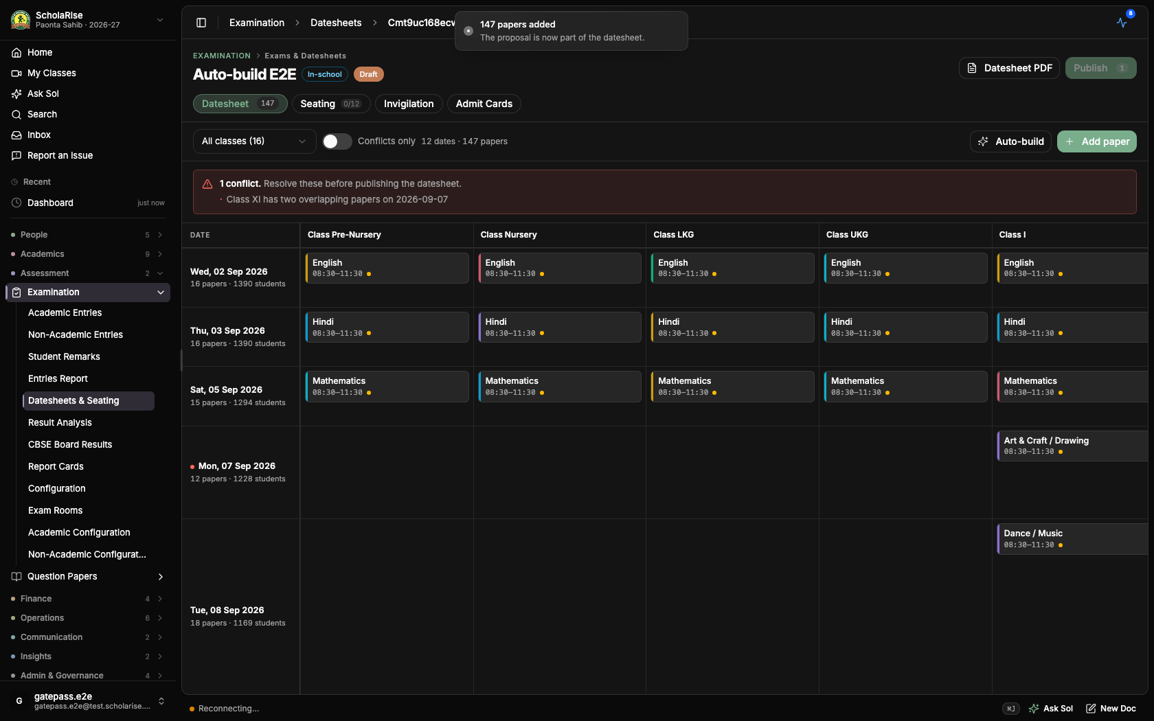Click the Search magnifier icon
This screenshot has height=721, width=1154.
pyautogui.click(x=16, y=114)
